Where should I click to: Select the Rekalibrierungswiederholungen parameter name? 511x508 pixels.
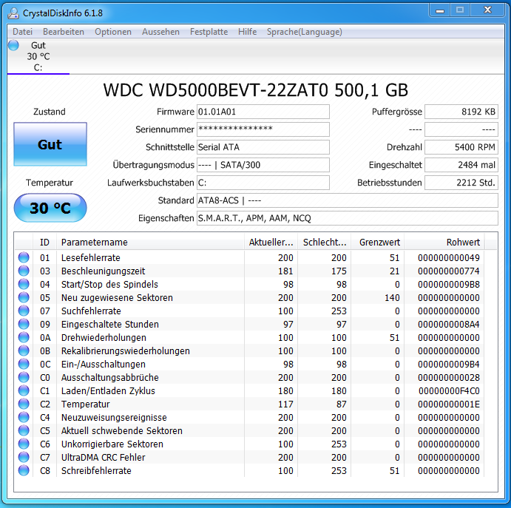coord(126,351)
